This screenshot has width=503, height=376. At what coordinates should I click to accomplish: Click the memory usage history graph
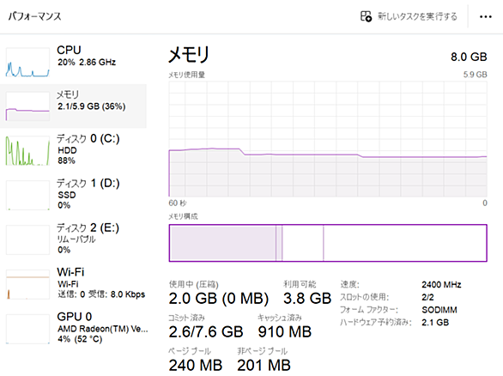click(x=328, y=139)
